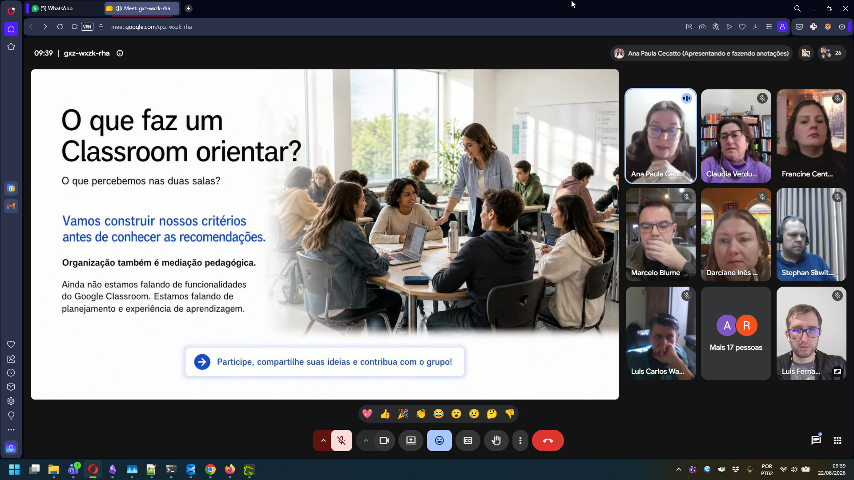The image size is (854, 480).
Task: Click the address bar URL field
Action: (x=151, y=27)
